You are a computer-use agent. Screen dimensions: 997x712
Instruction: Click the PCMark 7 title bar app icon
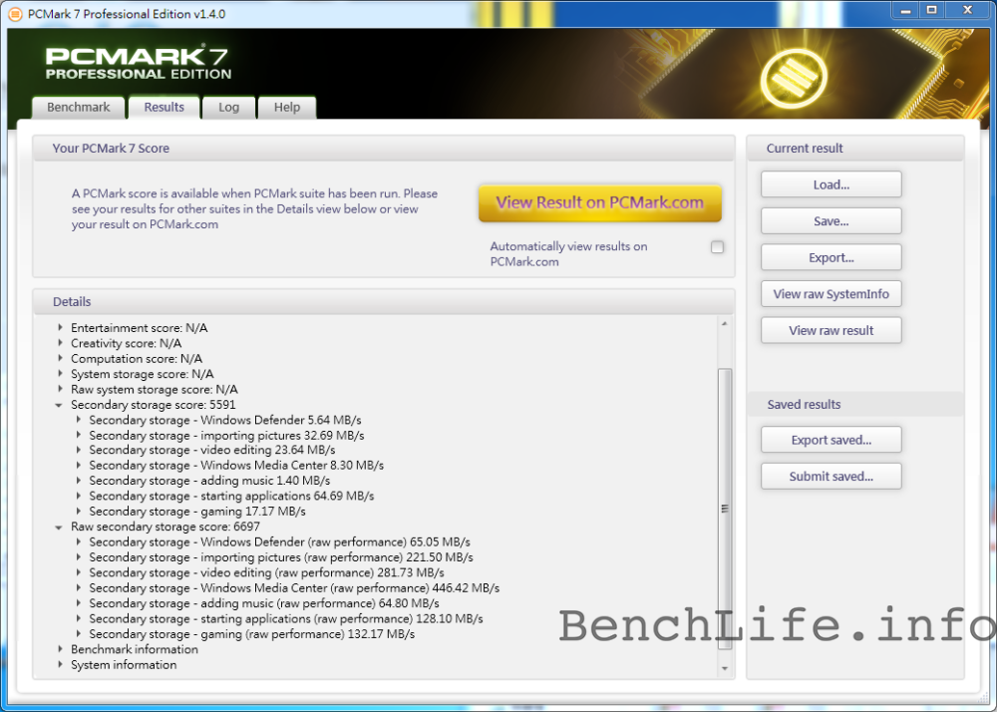[x=14, y=14]
